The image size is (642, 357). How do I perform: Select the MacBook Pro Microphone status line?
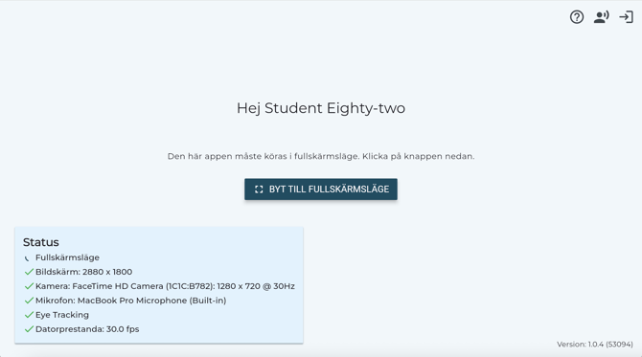click(130, 301)
